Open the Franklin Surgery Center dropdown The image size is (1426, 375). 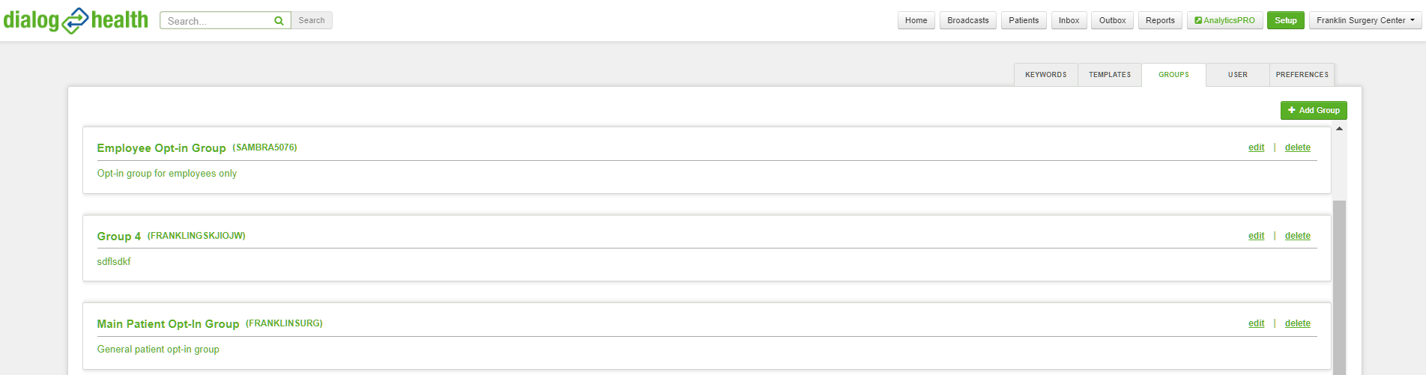(x=1365, y=20)
